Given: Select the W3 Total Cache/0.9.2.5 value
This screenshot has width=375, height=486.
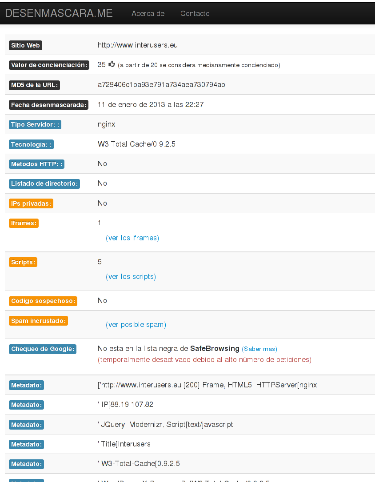Looking at the screenshot, I should pos(136,144).
